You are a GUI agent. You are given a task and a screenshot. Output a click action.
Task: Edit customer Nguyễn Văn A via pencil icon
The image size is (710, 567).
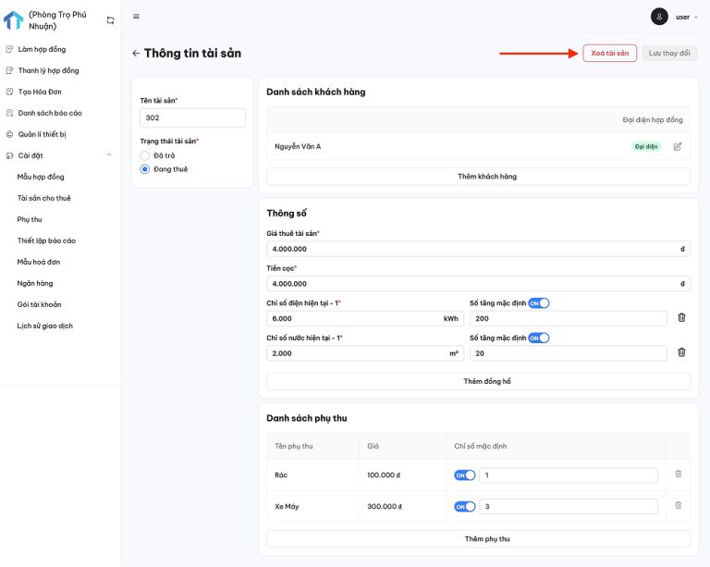click(x=678, y=146)
